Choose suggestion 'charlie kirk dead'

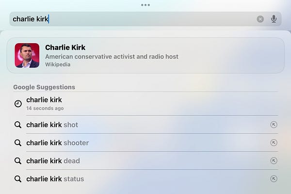145,161
